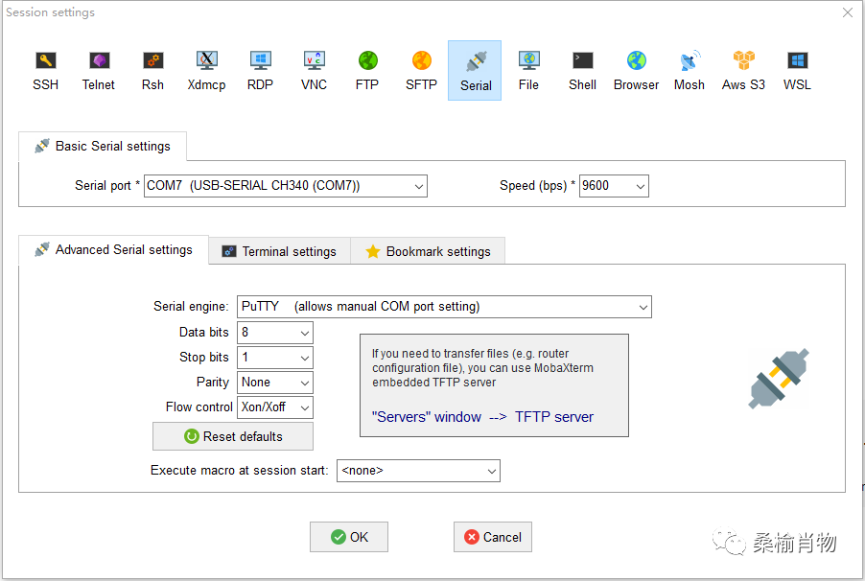The height and width of the screenshot is (581, 865).
Task: Click the Reset defaults button
Action: tap(233, 436)
